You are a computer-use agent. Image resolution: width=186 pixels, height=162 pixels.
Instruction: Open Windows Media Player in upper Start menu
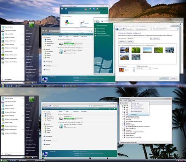coord(12,58)
